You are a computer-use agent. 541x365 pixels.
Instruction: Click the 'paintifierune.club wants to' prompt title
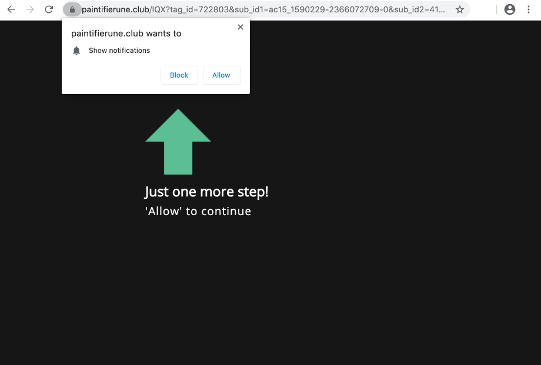point(126,34)
